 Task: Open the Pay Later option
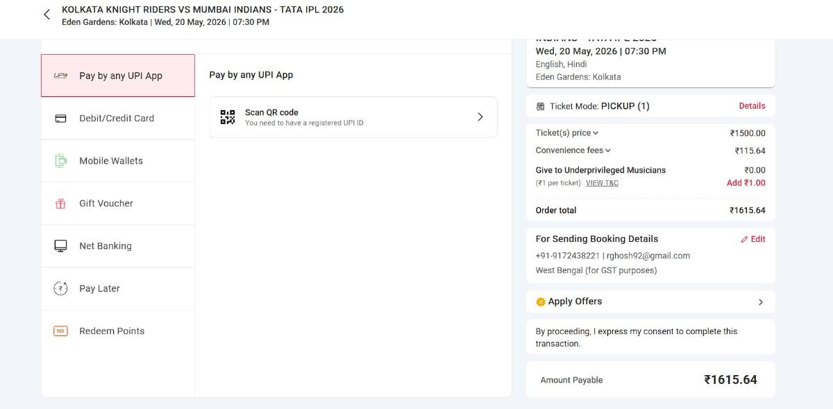(x=118, y=288)
